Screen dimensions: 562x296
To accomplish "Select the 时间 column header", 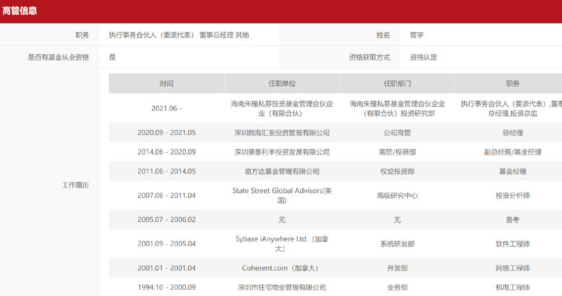I will [x=166, y=84].
